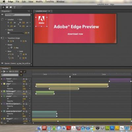Viewport: 132px width, 132px height.
Task: Click the skip-to-end control in Timeline
Action: [7, 72]
